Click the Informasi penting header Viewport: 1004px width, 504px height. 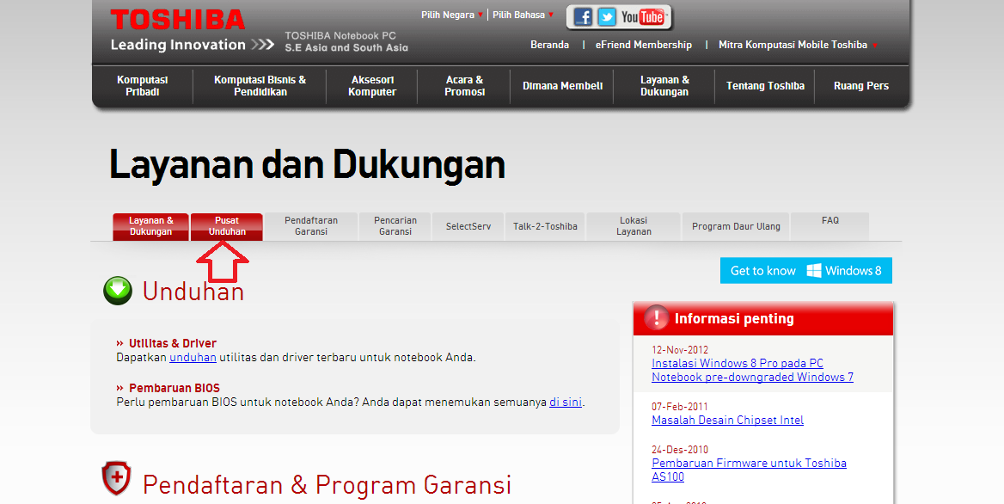coord(762,318)
